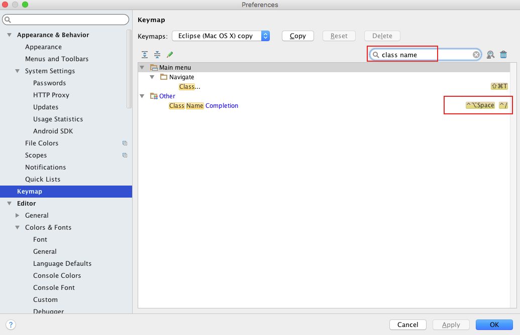Screen dimensions: 520x335
Task: Open Language Defaults settings
Action: [x=62, y=263]
